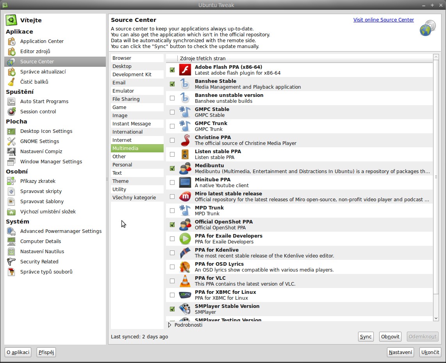Select the Browser category
This screenshot has height=363, width=446.
[x=137, y=58]
